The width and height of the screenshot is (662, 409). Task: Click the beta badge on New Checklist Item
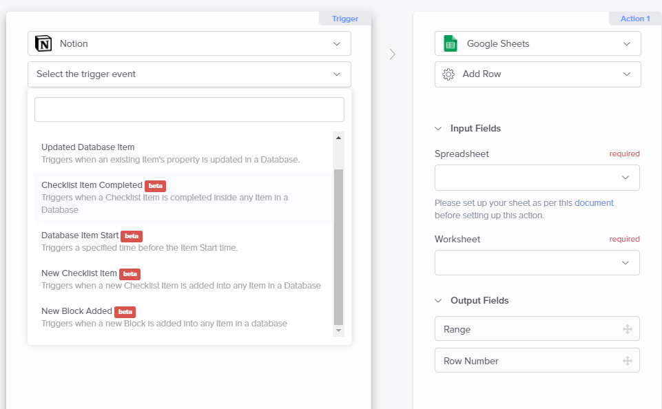click(130, 274)
